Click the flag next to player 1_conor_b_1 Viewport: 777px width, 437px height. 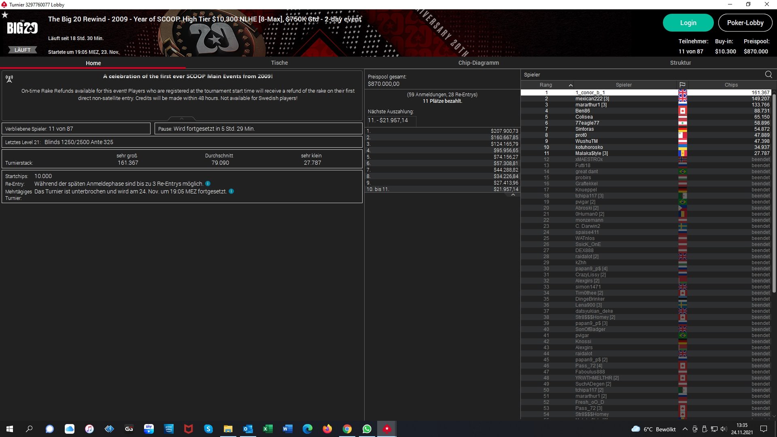point(682,93)
